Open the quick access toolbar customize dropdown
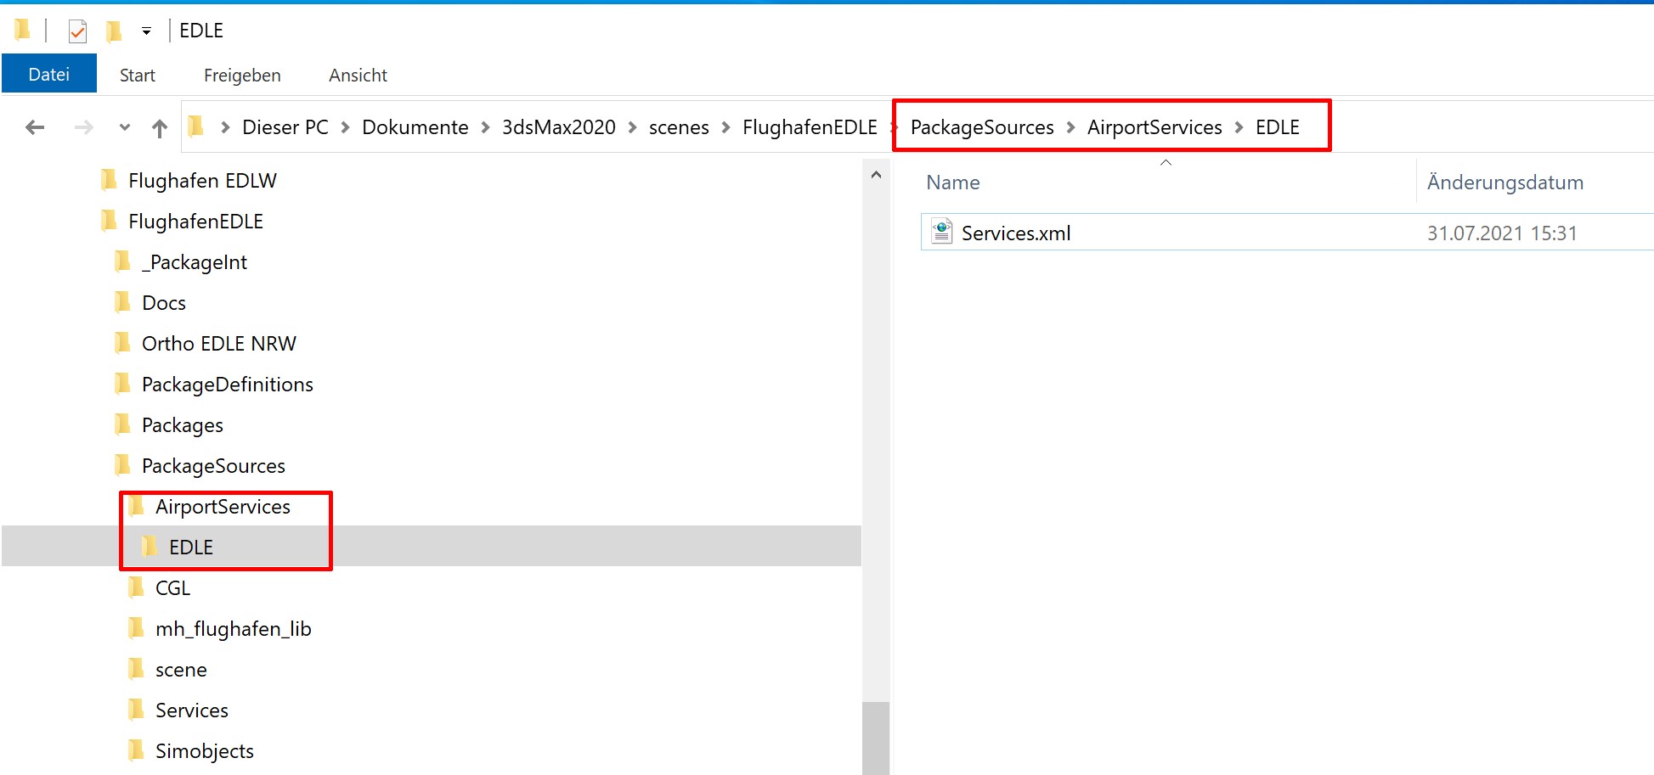The height and width of the screenshot is (775, 1654). (146, 31)
